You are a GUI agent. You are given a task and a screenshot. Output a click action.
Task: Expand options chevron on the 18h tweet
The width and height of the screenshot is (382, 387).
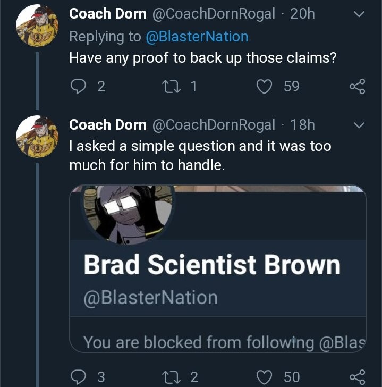coord(359,125)
